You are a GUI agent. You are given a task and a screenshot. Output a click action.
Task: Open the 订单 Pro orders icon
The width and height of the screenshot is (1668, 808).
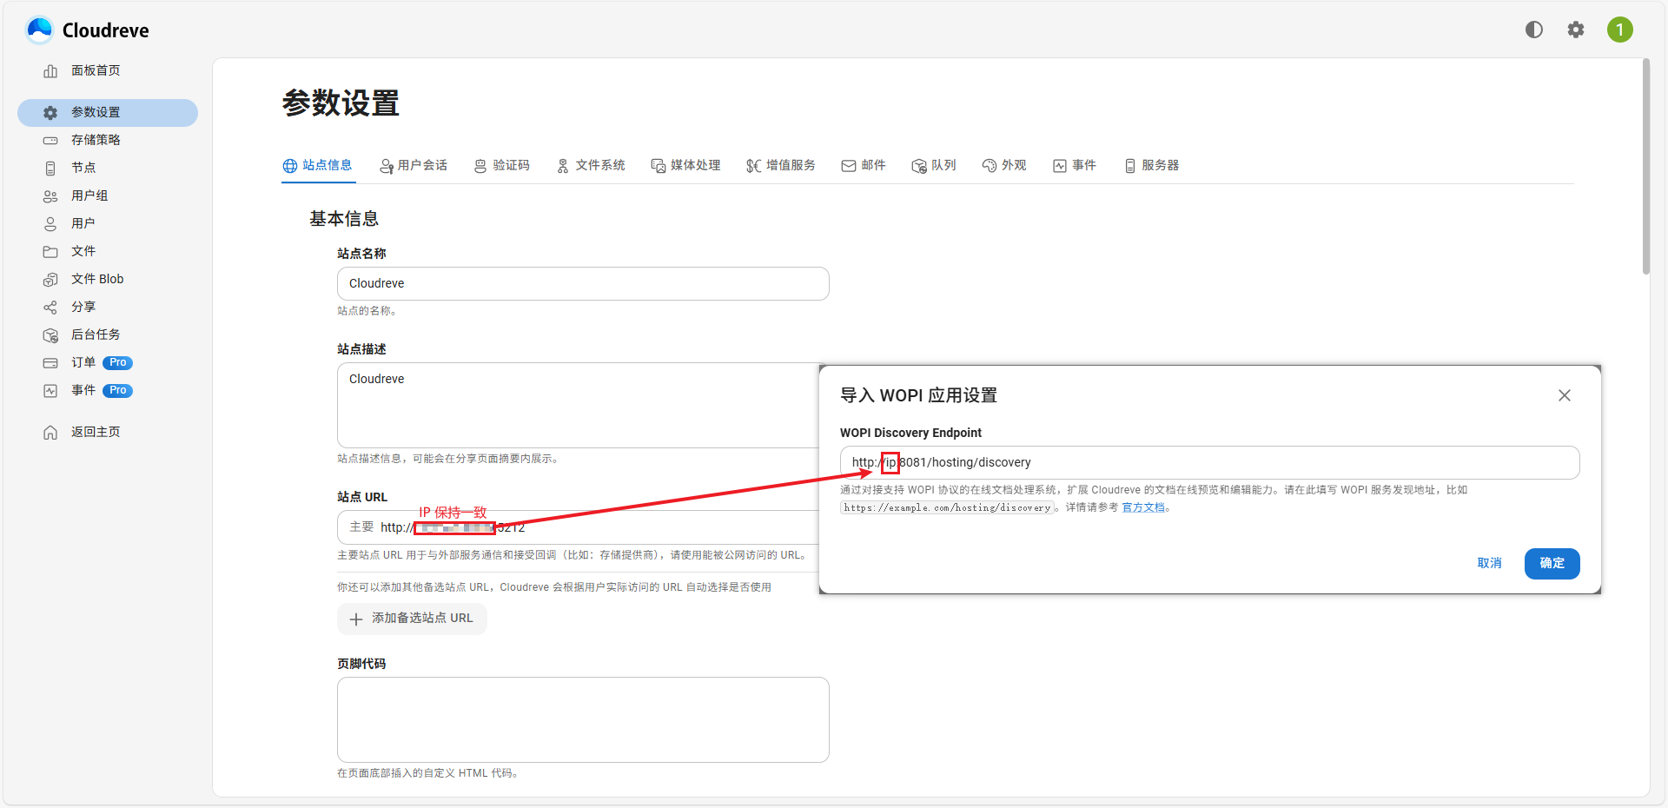(50, 362)
